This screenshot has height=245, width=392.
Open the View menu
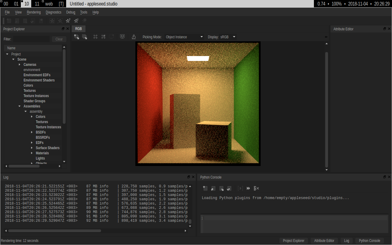tap(18, 12)
